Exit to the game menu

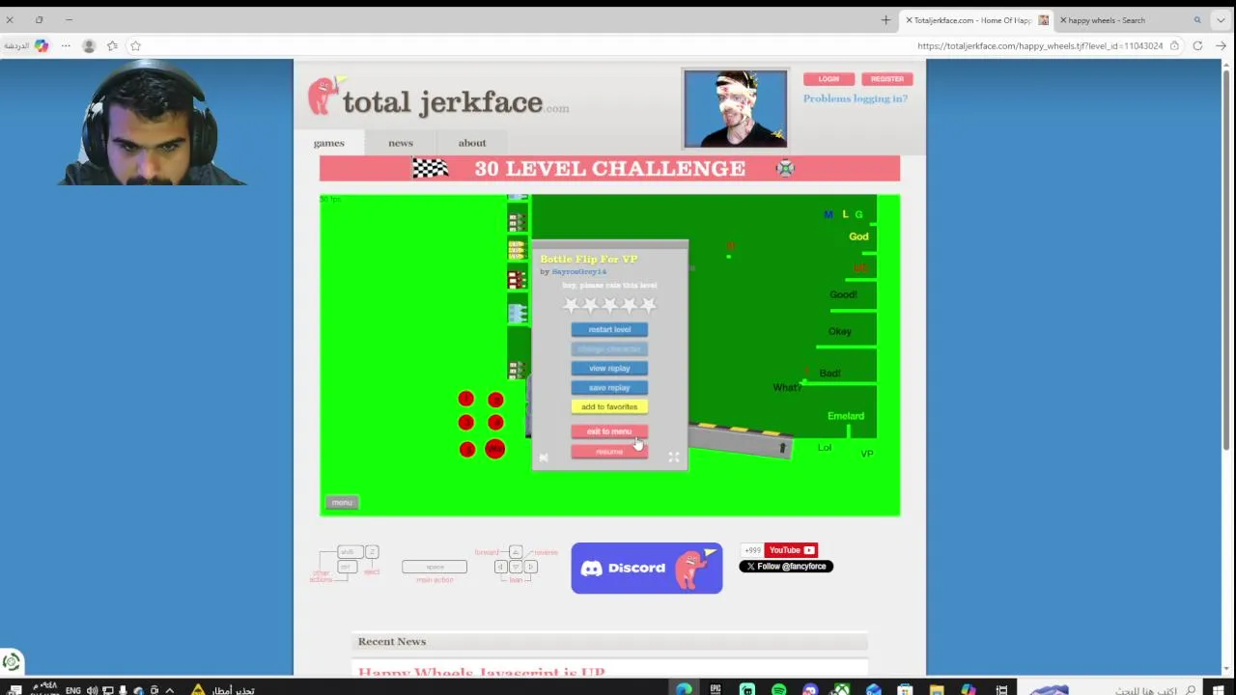pos(609,431)
